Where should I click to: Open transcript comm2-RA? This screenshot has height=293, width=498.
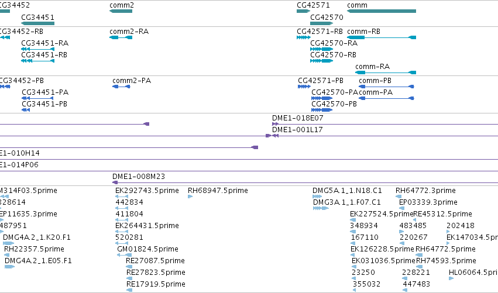pyautogui.click(x=121, y=37)
